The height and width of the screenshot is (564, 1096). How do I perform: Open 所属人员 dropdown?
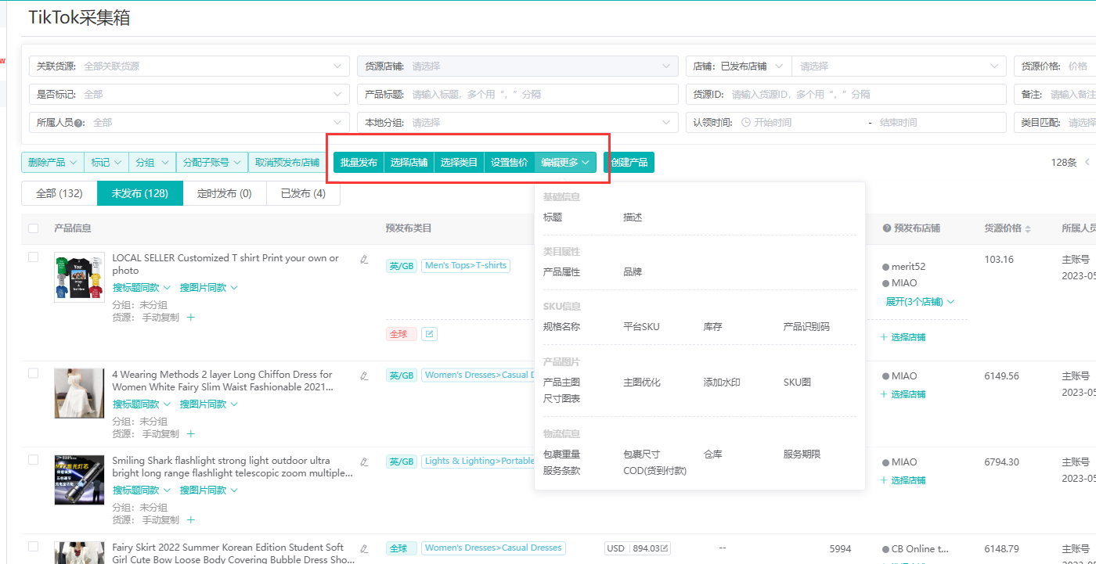[189, 123]
